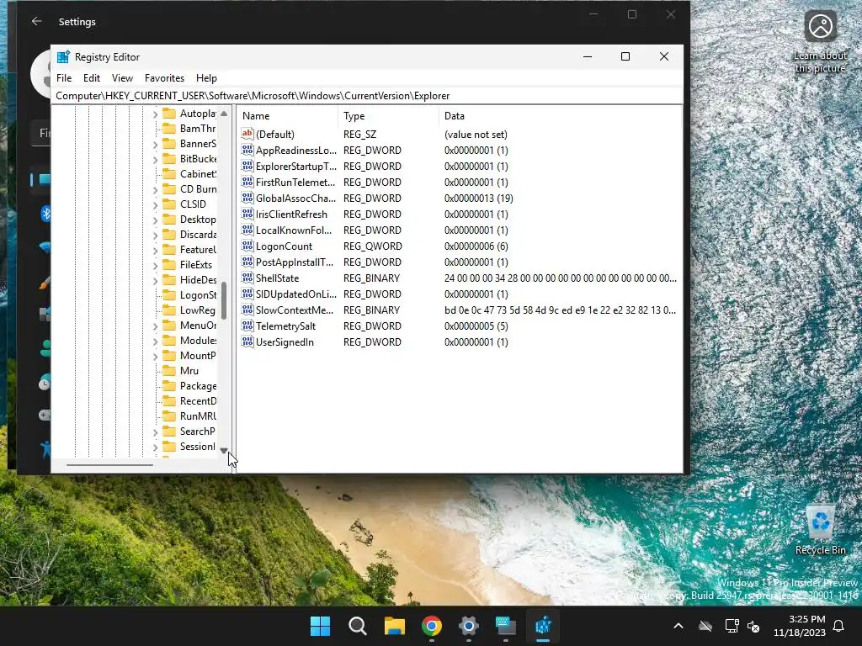Image resolution: width=862 pixels, height=646 pixels.
Task: Select the PostAppInstallT... value icon
Action: [x=247, y=262]
